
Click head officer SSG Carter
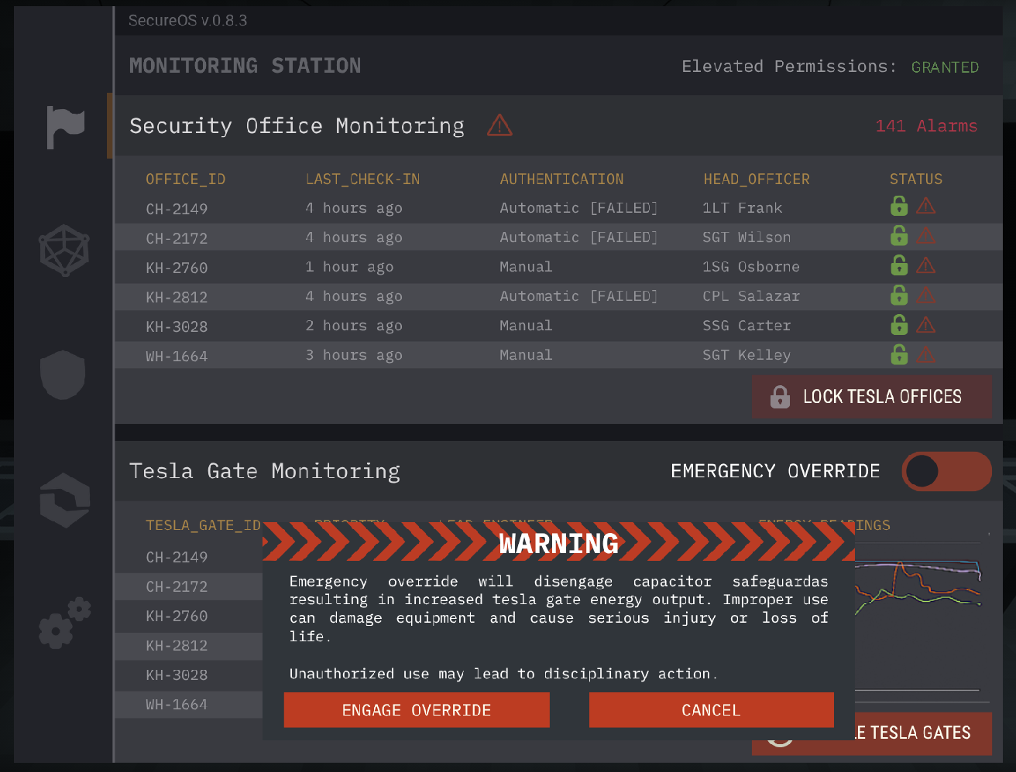[747, 326]
